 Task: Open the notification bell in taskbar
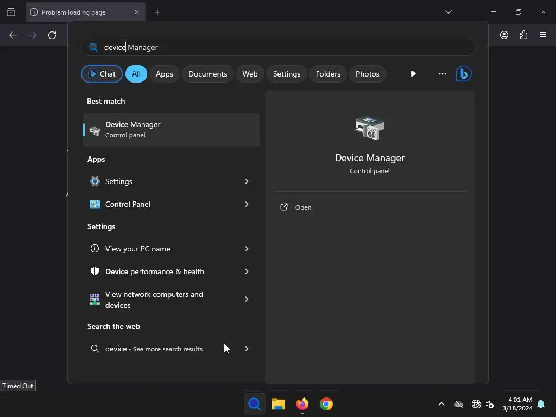point(541,404)
